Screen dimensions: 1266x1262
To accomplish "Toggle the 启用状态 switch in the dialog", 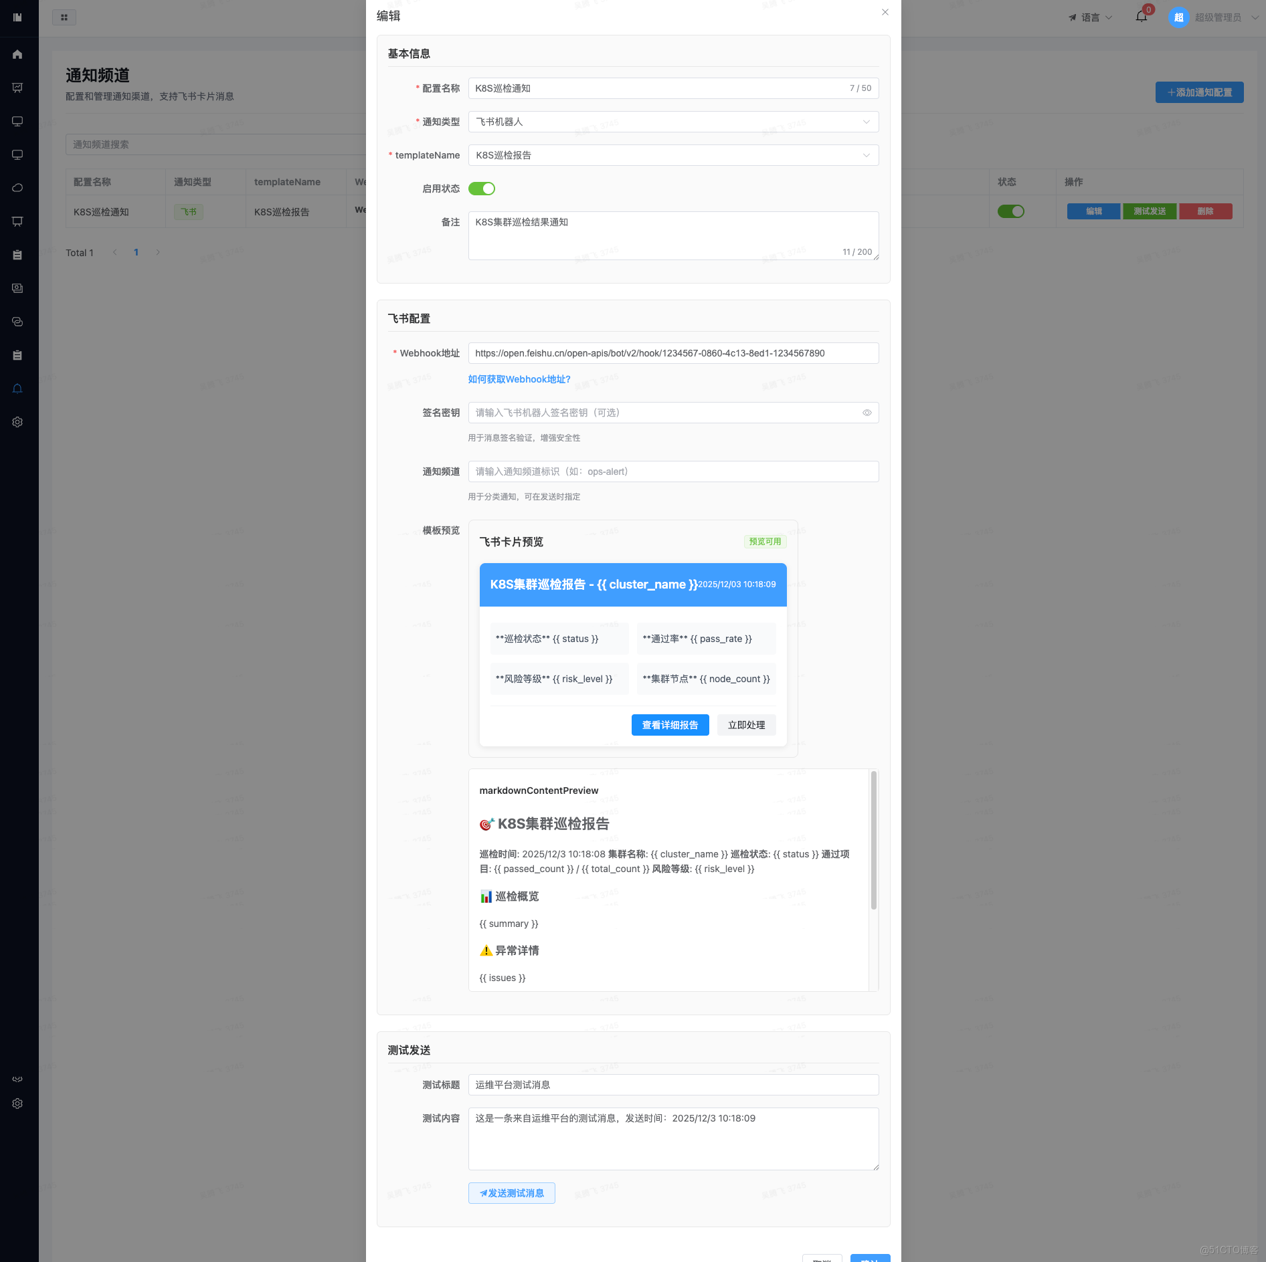I will point(482,189).
